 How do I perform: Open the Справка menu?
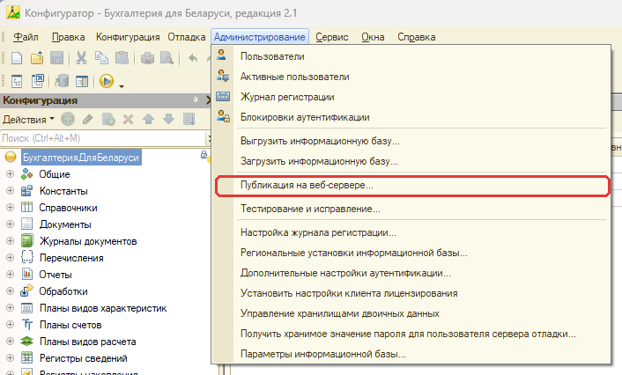pyautogui.click(x=417, y=37)
